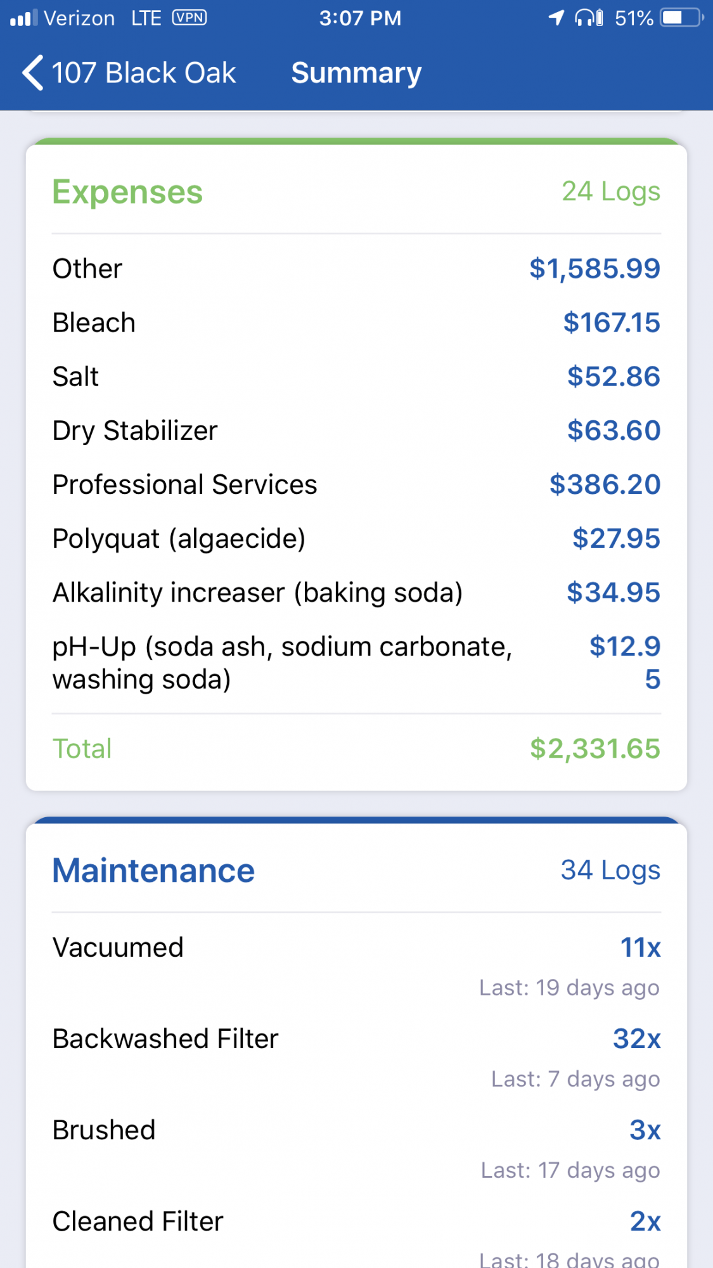
Task: Tap the headphones icon in status bar
Action: 589,18
